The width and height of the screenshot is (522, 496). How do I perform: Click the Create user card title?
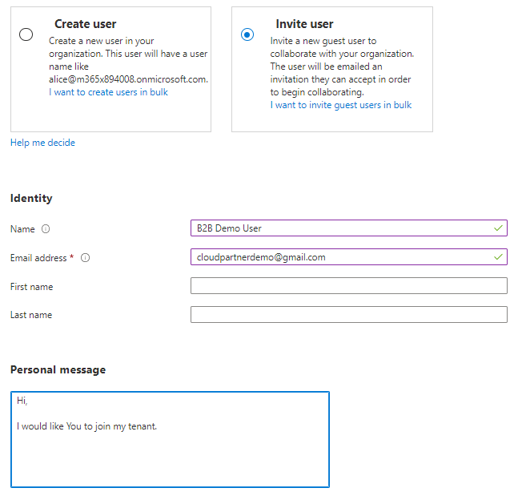pos(85,24)
